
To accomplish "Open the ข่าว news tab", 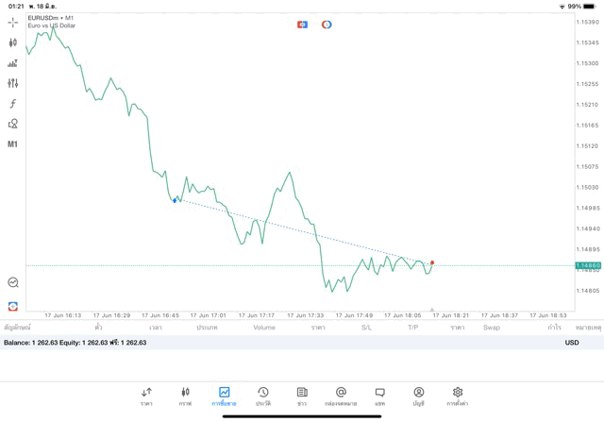I will pos(302,396).
